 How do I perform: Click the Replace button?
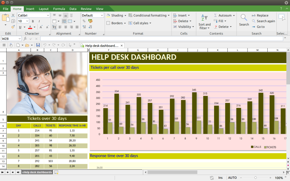point(260,16)
